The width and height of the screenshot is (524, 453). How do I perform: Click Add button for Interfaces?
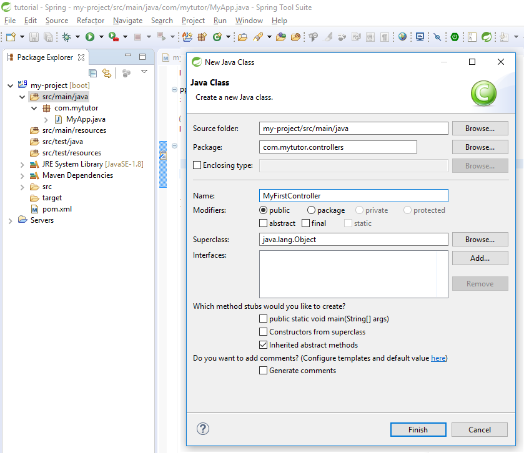[480, 258]
